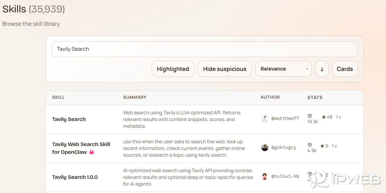Open Tavily Web Search Skill for OpenClaw
386x193 pixels.
pyautogui.click(x=81, y=148)
